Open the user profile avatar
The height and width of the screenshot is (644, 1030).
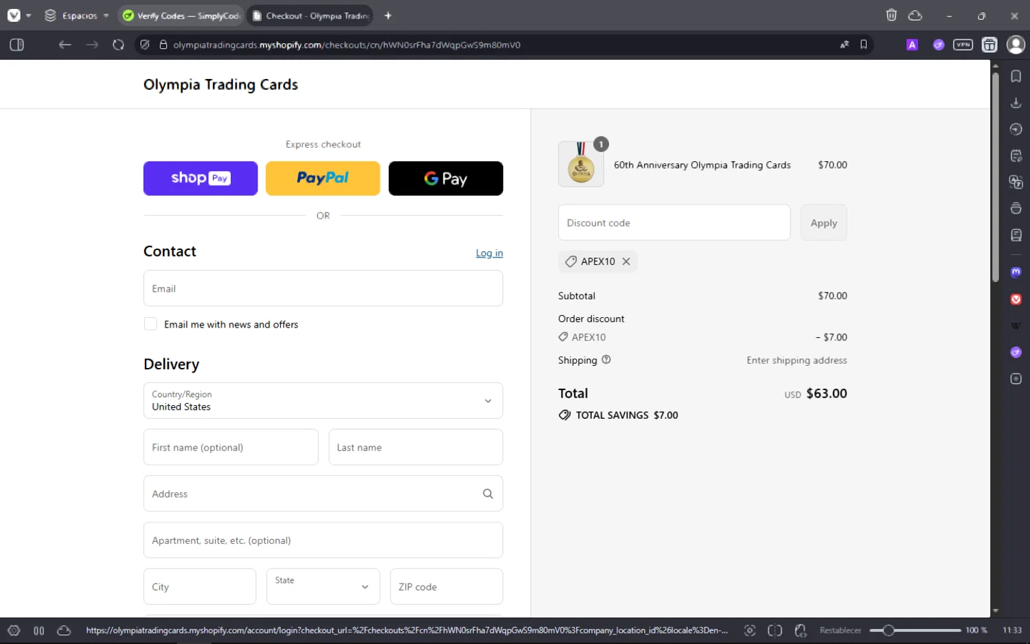tap(1016, 45)
